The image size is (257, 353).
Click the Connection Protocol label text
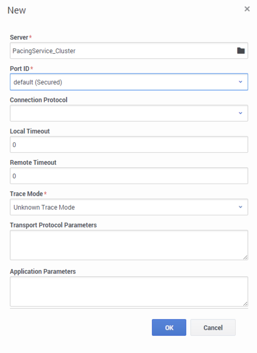pyautogui.click(x=38, y=100)
